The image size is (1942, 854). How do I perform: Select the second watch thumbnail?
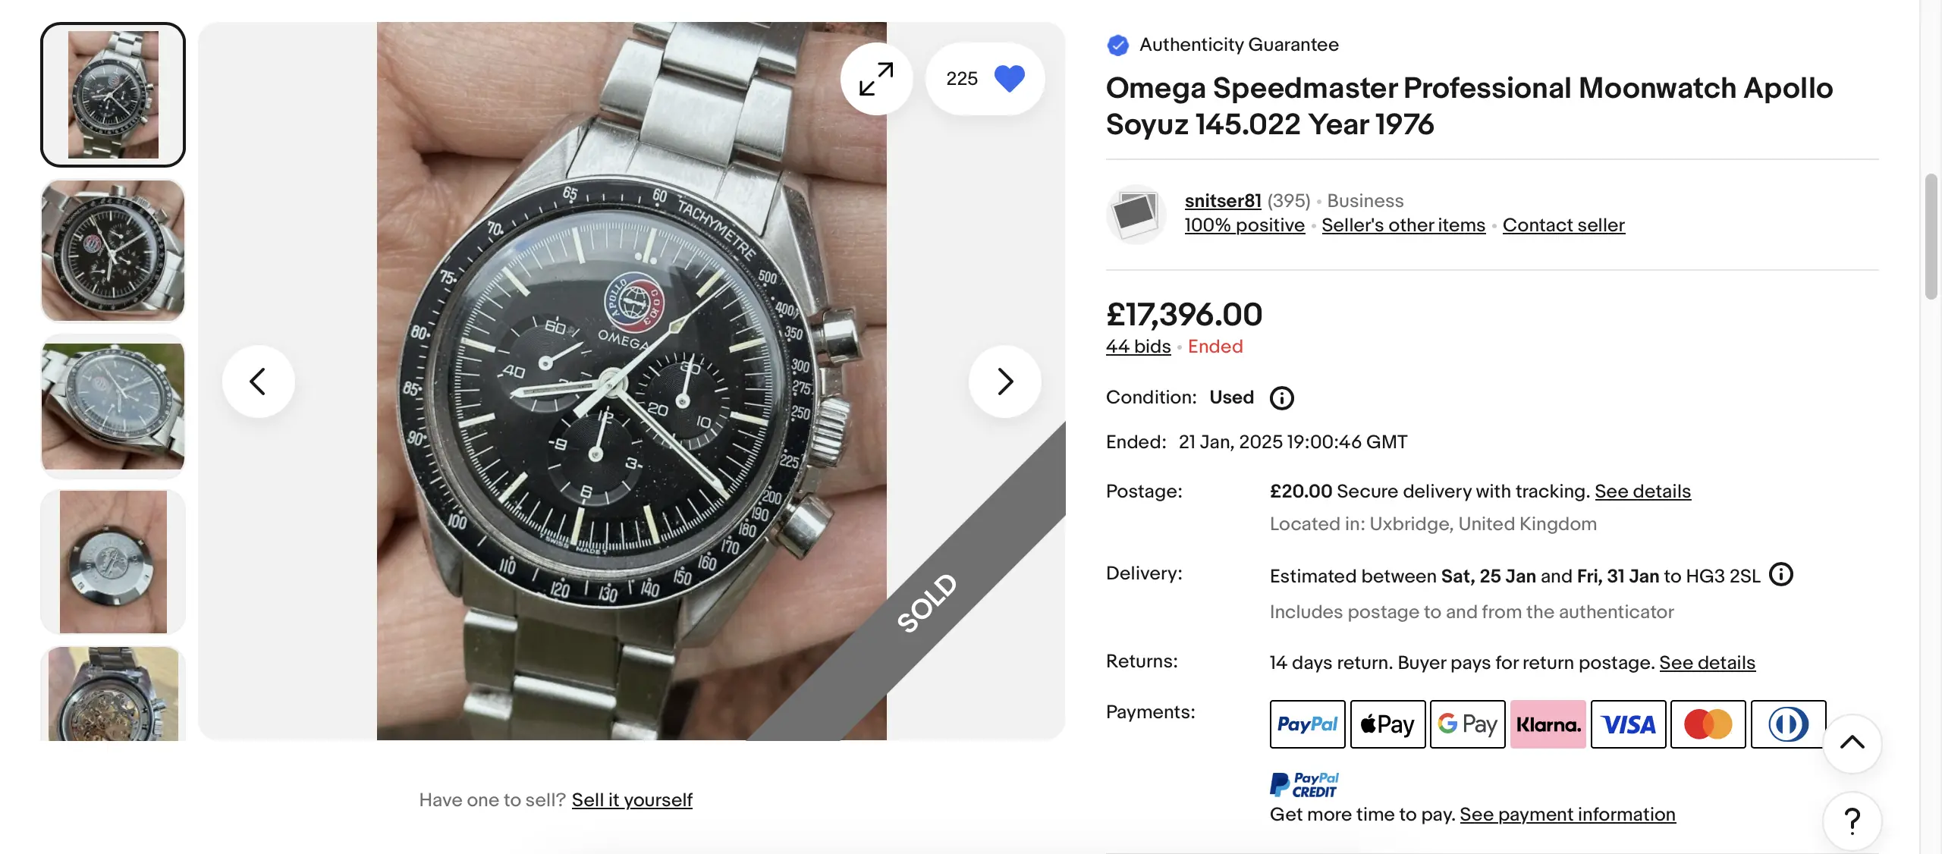click(113, 251)
